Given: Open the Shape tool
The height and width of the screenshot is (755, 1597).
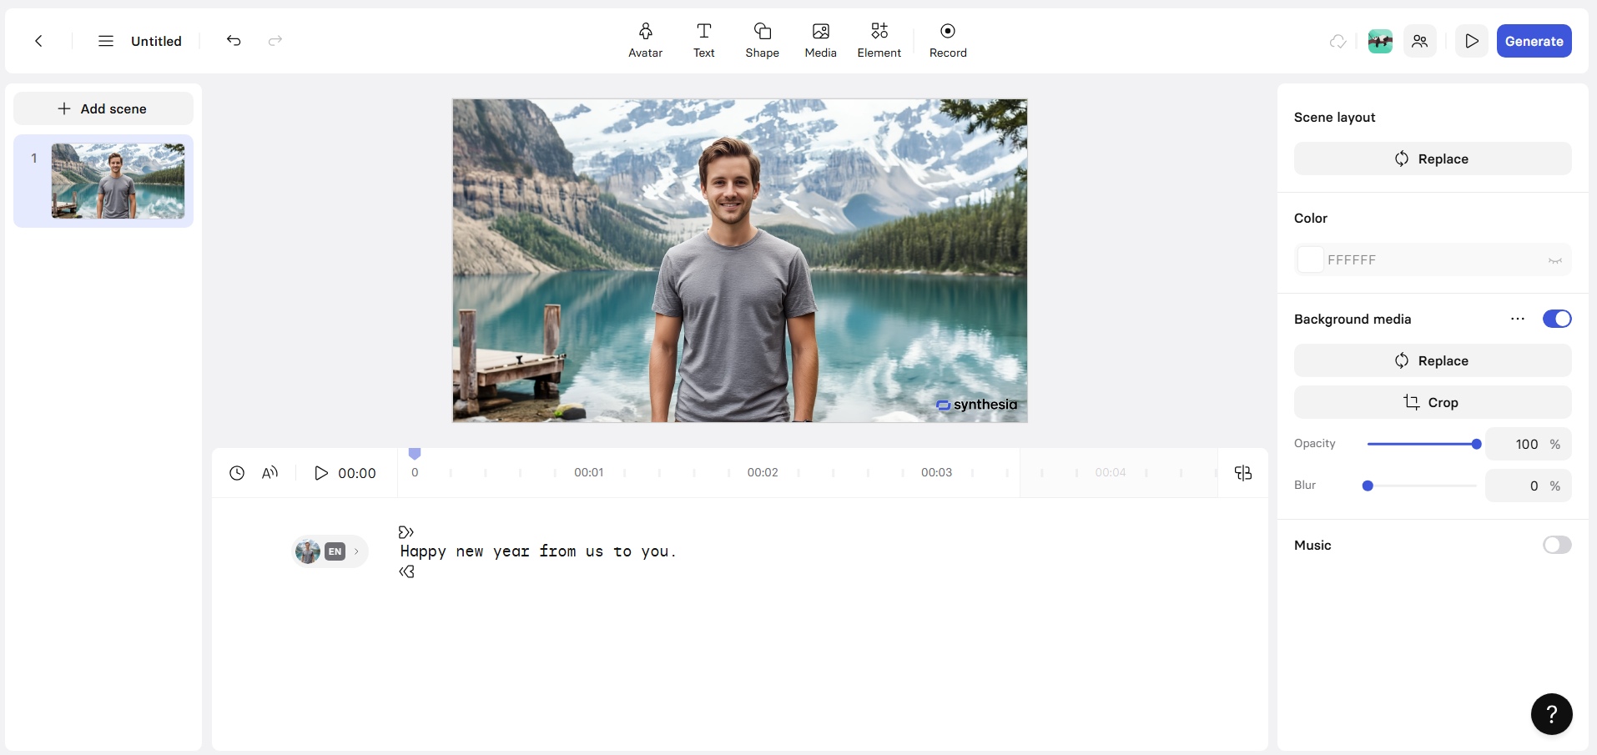Looking at the screenshot, I should tap(763, 41).
